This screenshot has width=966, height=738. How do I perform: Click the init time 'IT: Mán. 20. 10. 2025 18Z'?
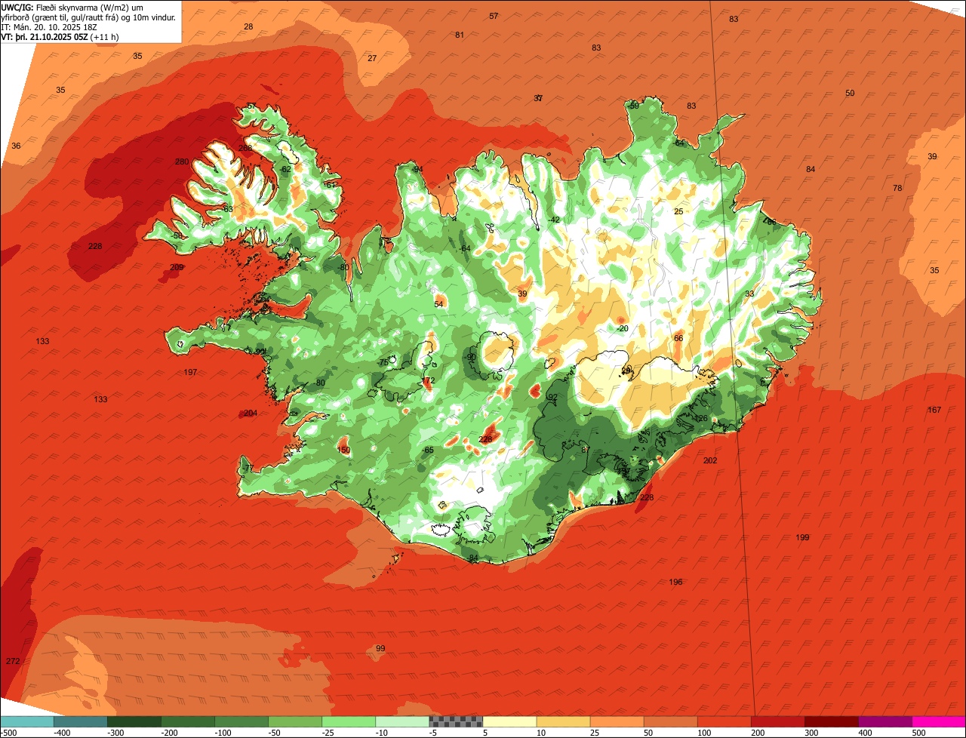(51, 26)
